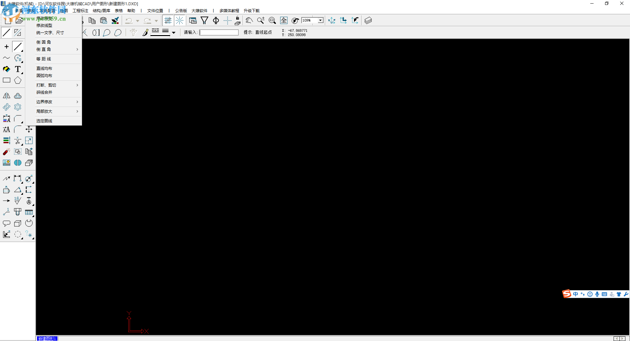
Task: Open the undo history dropdown arrow
Action: point(137,21)
